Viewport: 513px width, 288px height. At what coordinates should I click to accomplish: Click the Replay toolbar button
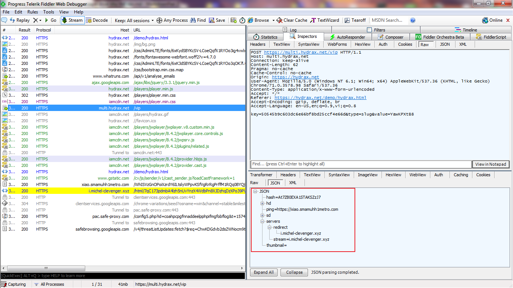[20, 20]
